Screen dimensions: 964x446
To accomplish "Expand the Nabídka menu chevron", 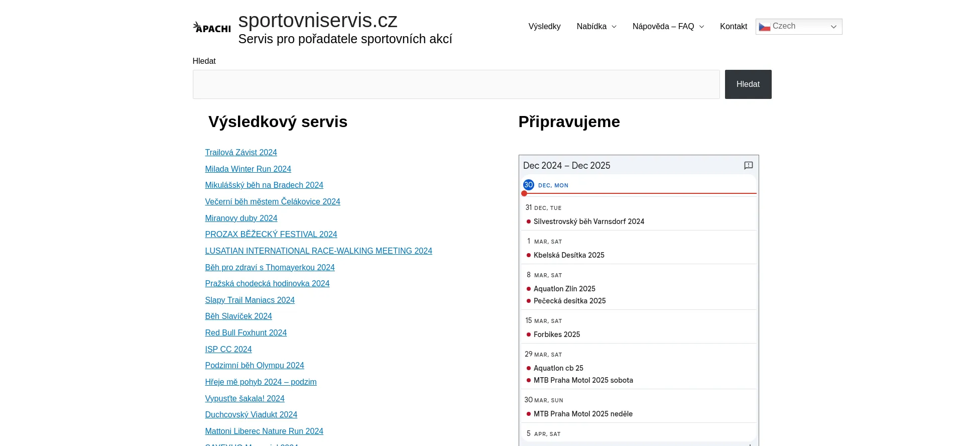I will [x=614, y=27].
